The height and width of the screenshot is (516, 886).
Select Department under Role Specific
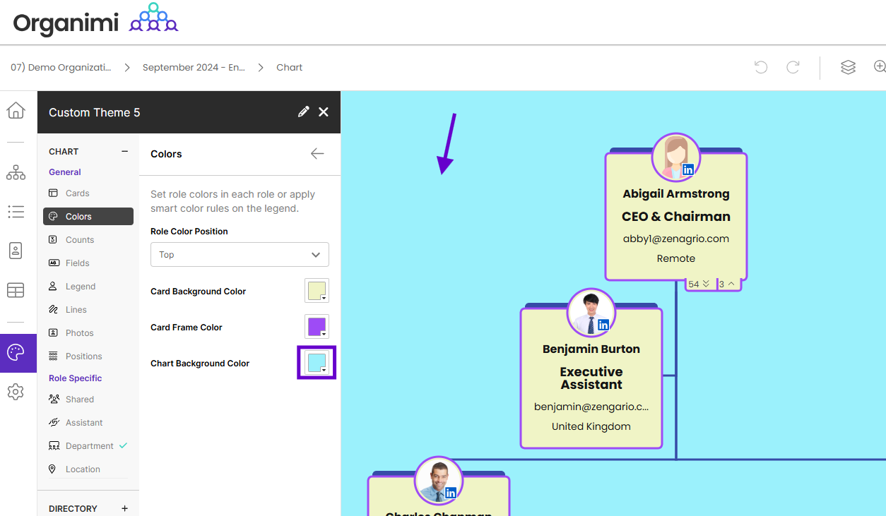[x=89, y=446]
